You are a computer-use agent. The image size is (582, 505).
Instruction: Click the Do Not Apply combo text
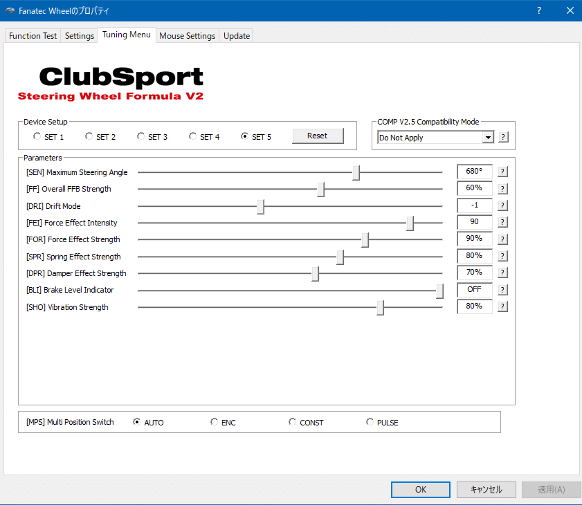401,138
